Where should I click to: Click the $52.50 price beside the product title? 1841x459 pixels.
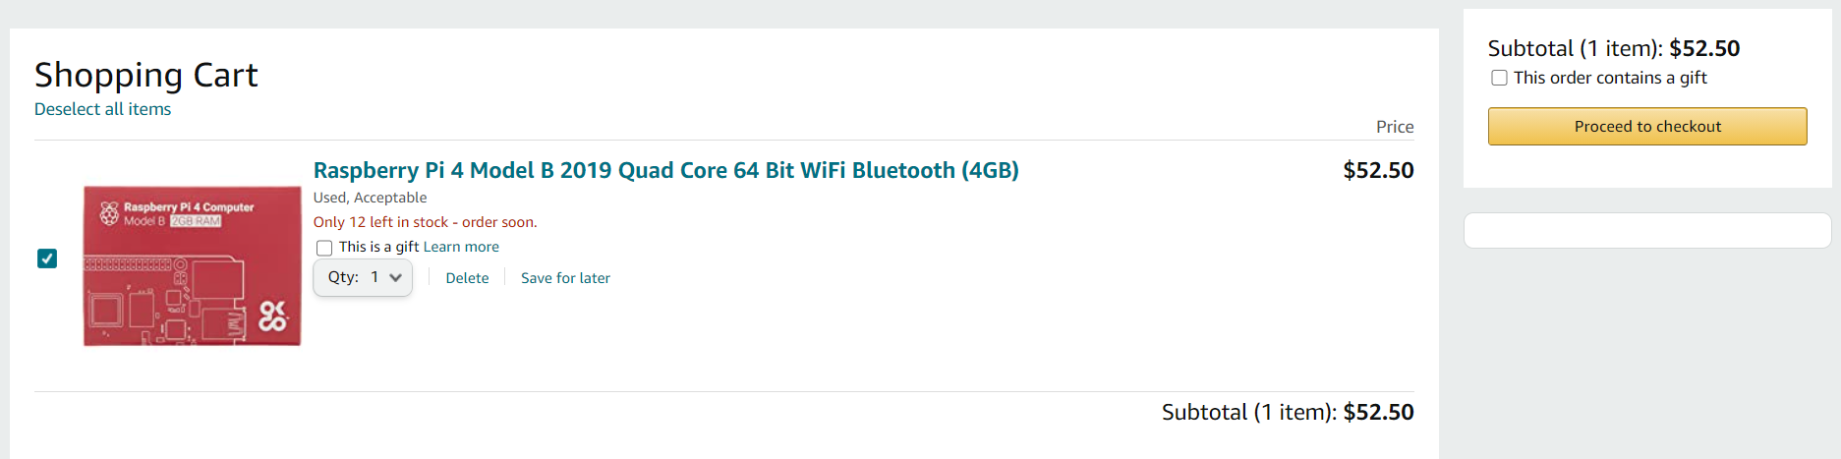1378,170
